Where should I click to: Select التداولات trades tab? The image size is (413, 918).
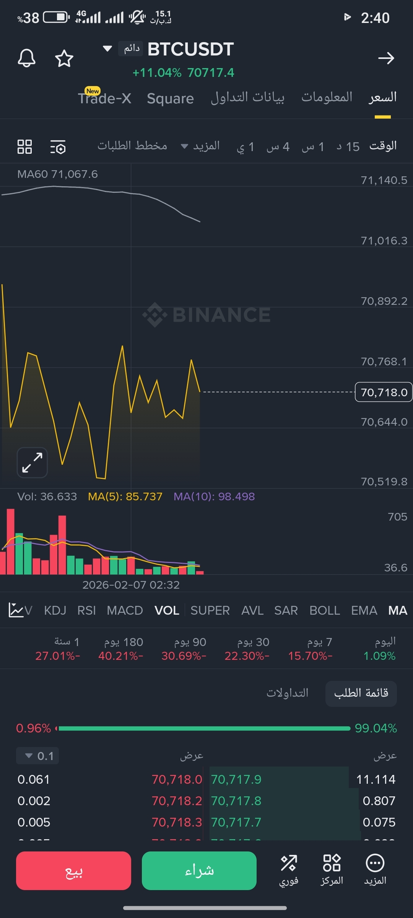pos(288,693)
